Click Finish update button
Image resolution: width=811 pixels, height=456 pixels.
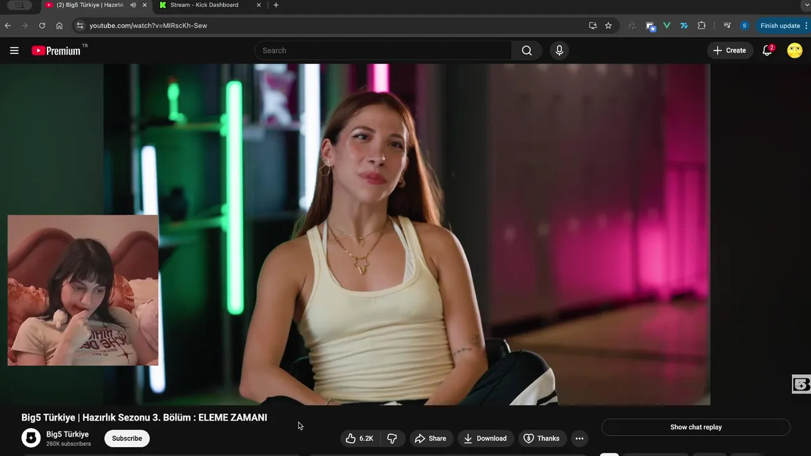pos(780,25)
